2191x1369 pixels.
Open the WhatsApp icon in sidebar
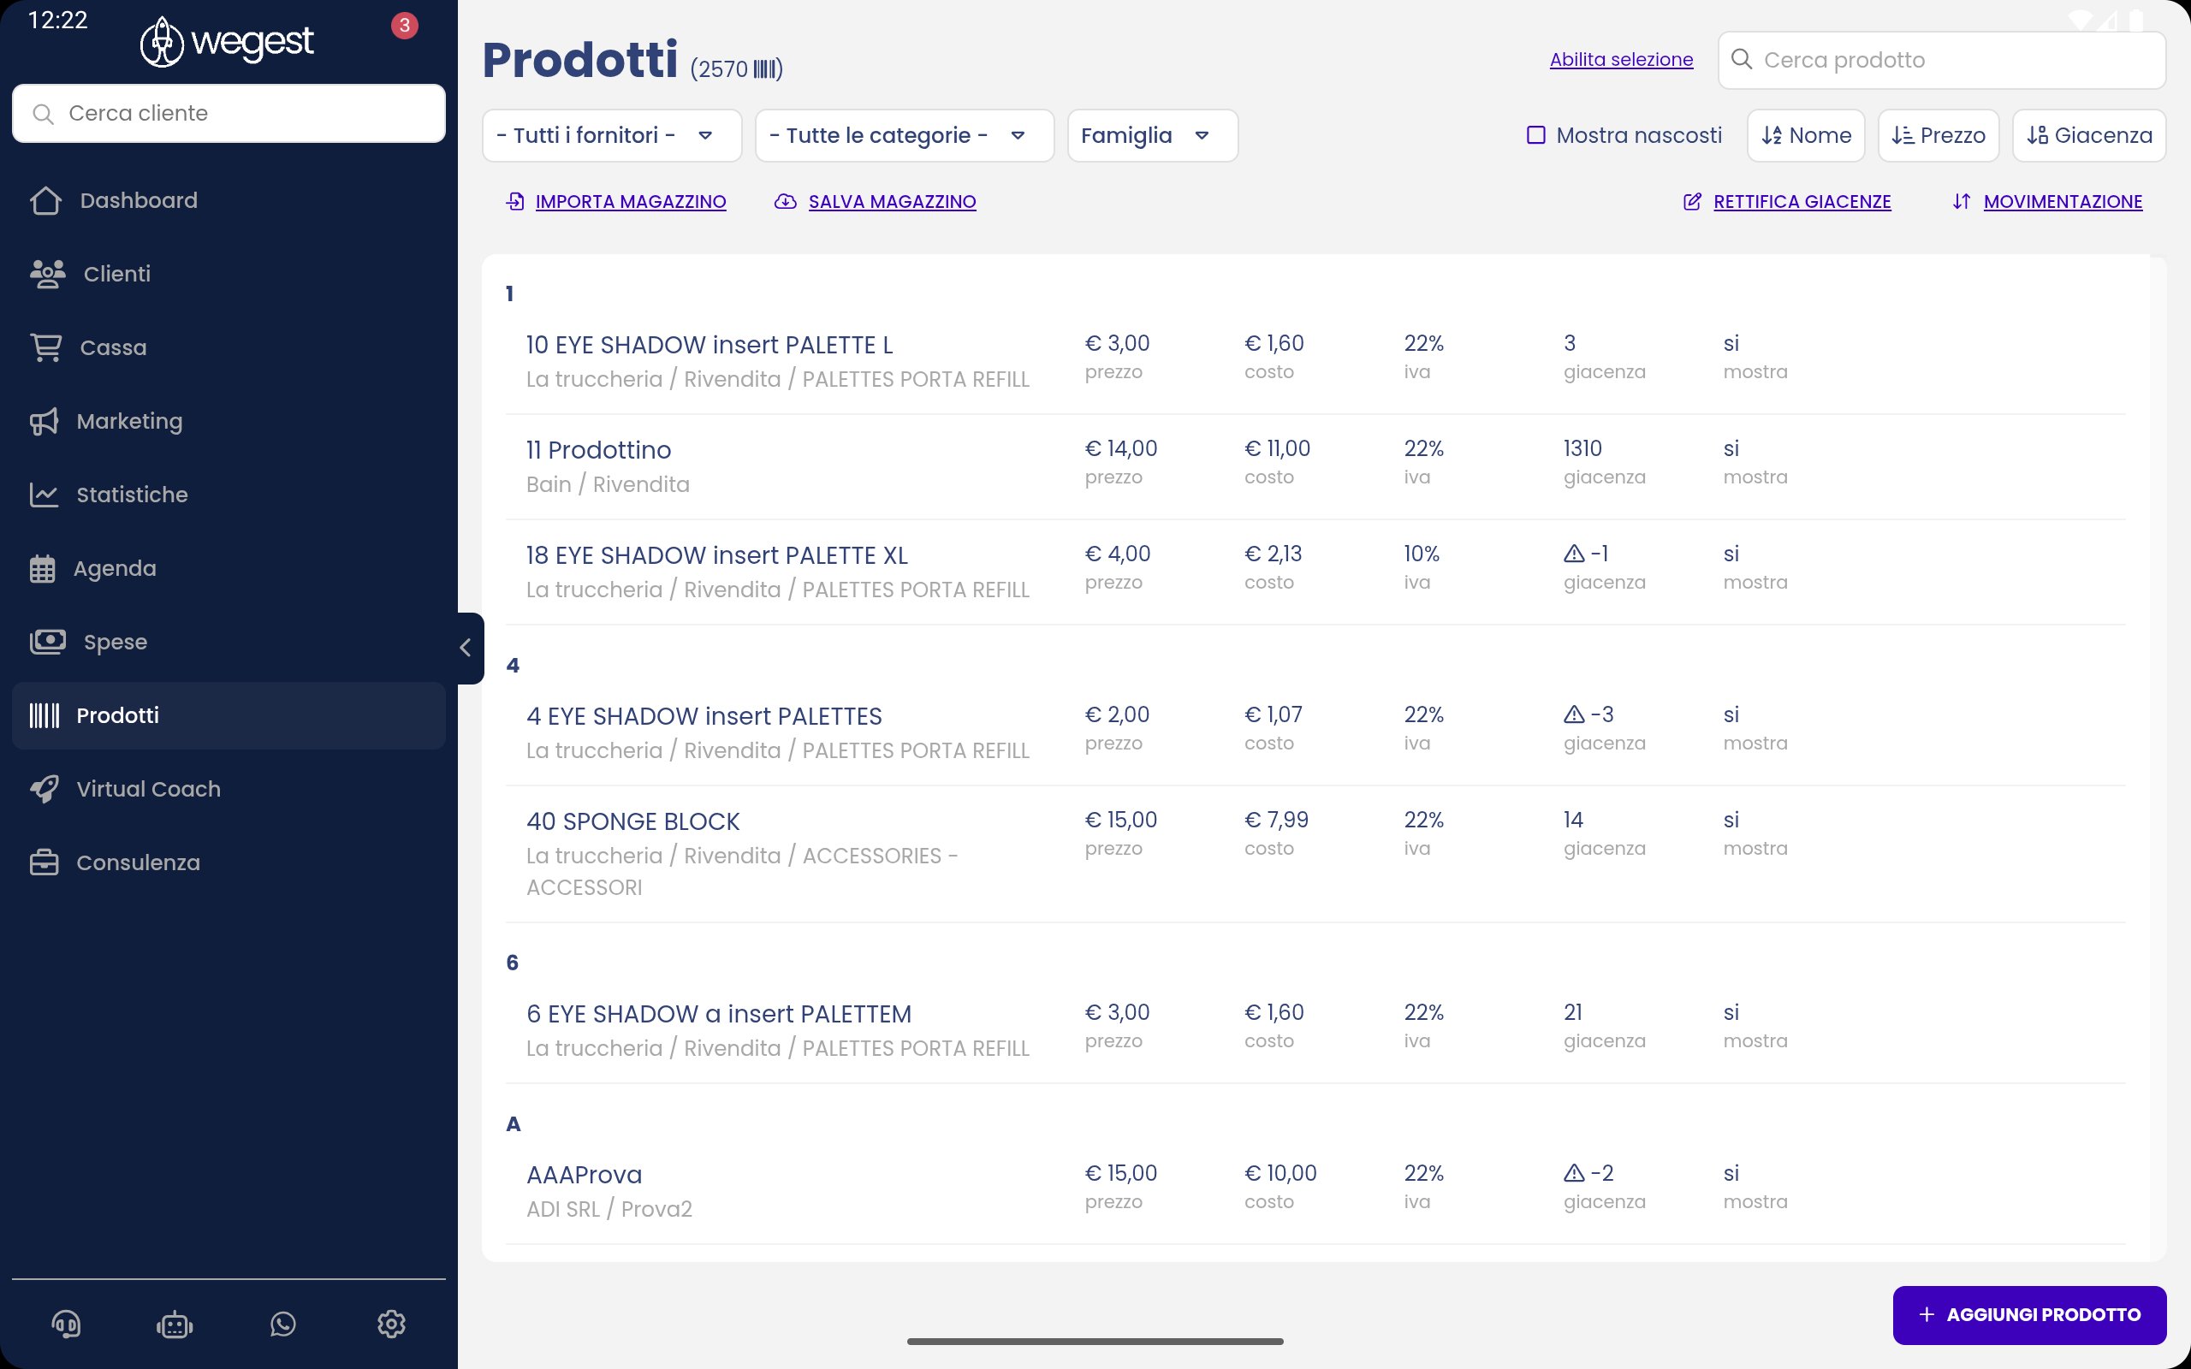coord(282,1325)
